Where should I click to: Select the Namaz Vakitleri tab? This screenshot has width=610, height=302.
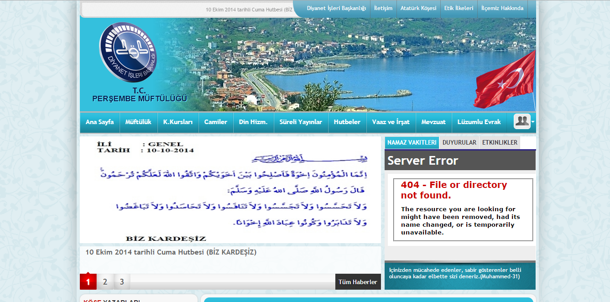point(412,143)
